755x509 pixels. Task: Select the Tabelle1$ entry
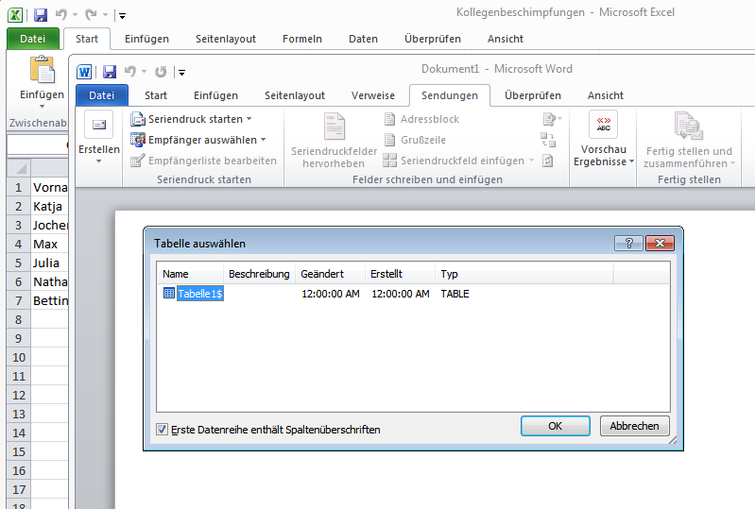click(x=199, y=294)
